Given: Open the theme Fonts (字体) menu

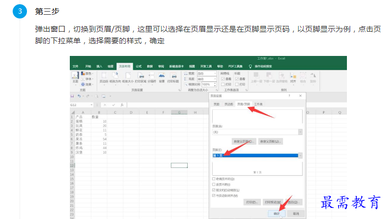Looking at the screenshot, I should [x=87, y=79].
